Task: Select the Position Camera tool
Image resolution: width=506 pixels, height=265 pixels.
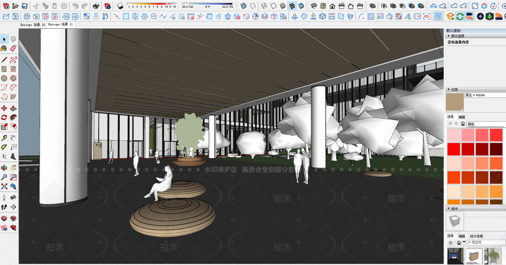Action: click(x=4, y=198)
